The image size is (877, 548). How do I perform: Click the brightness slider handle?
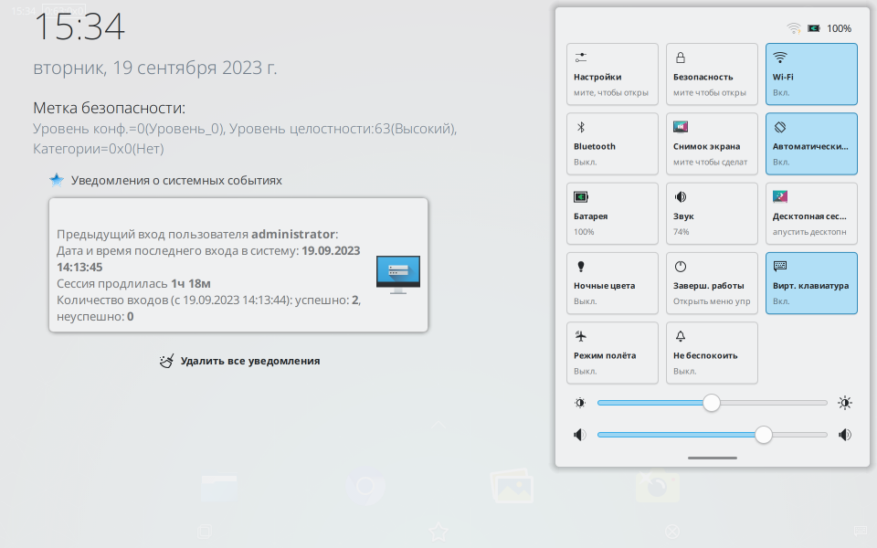(x=712, y=403)
